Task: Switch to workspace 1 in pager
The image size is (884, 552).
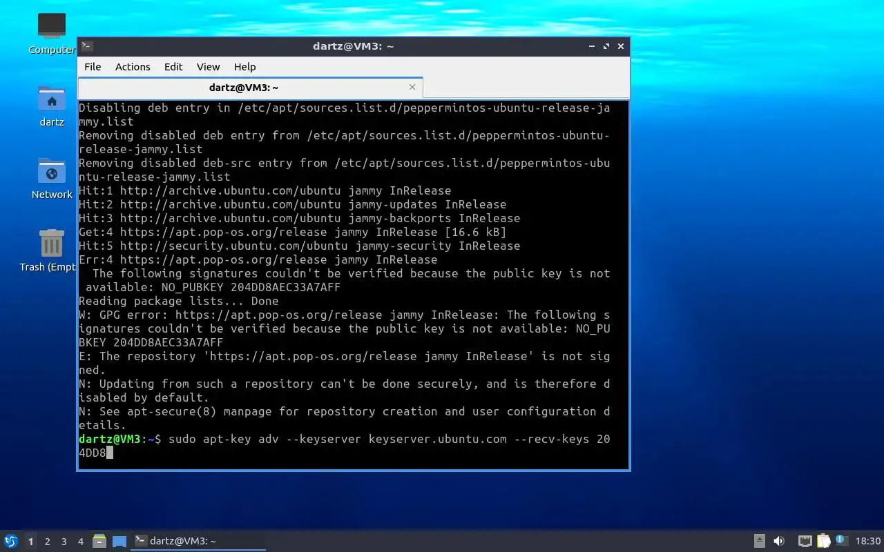Action: click(x=30, y=542)
